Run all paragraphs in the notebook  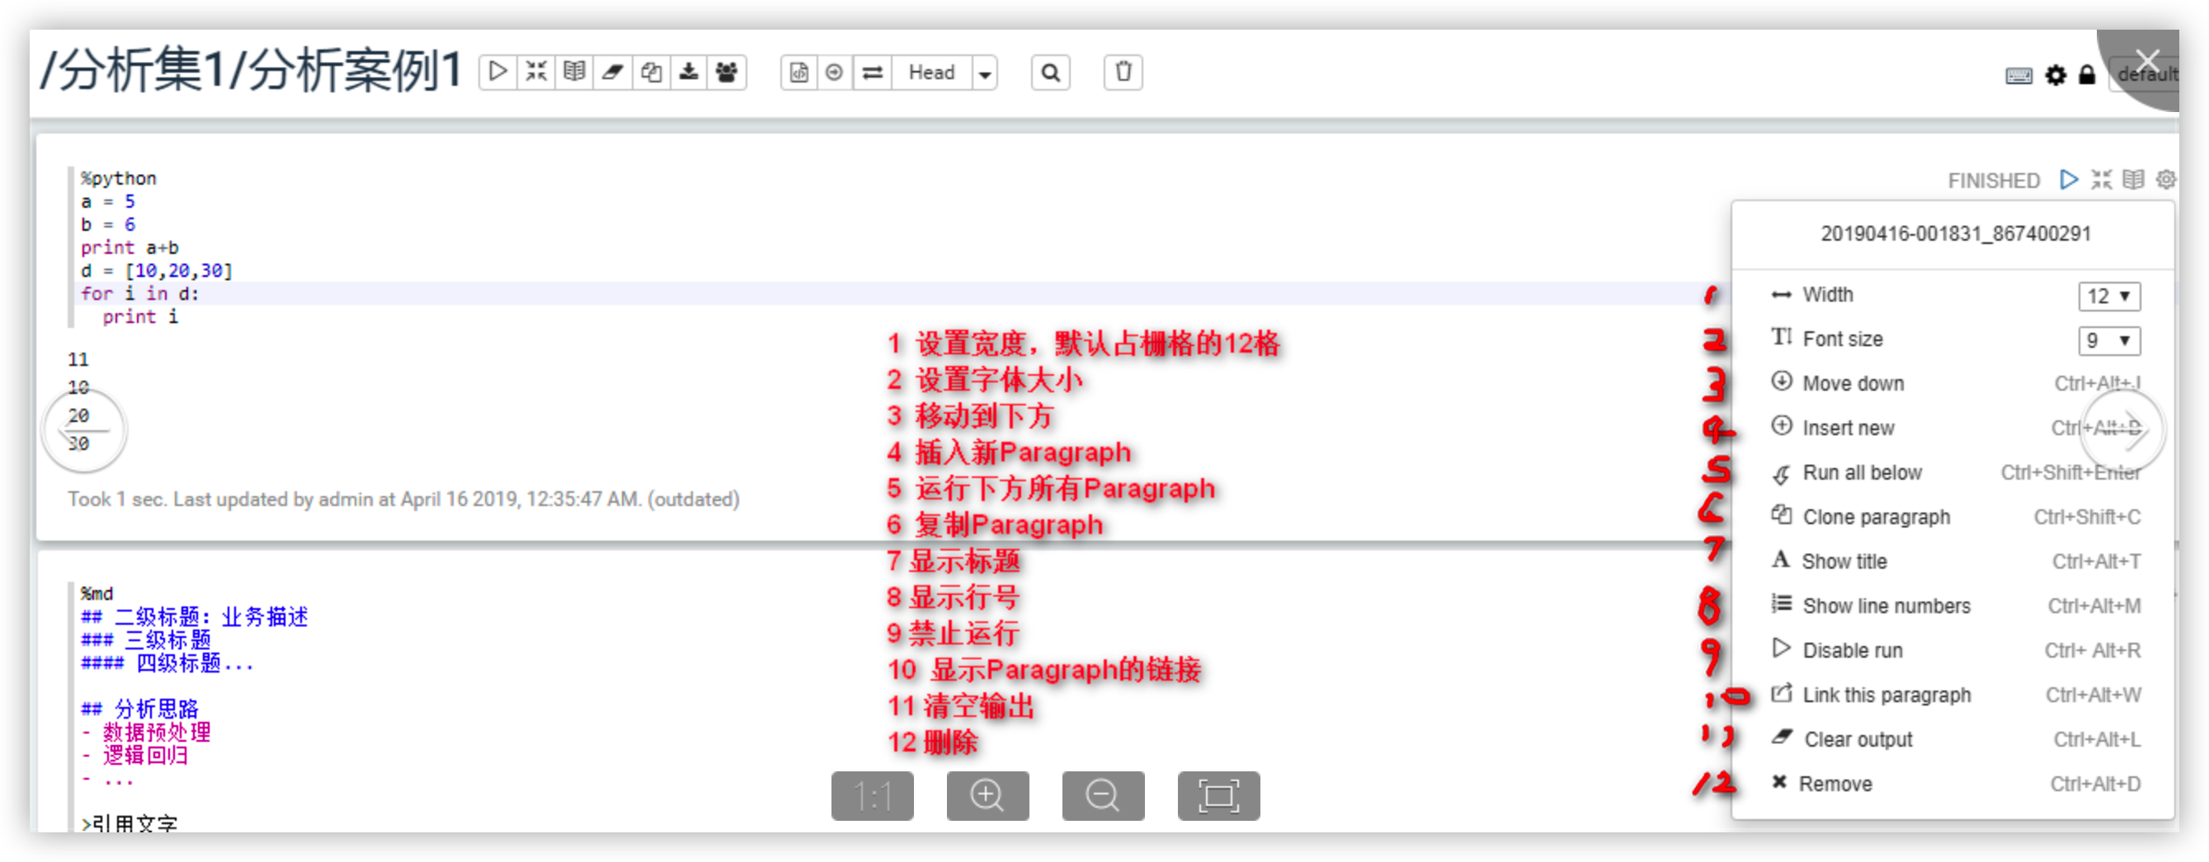(x=497, y=73)
